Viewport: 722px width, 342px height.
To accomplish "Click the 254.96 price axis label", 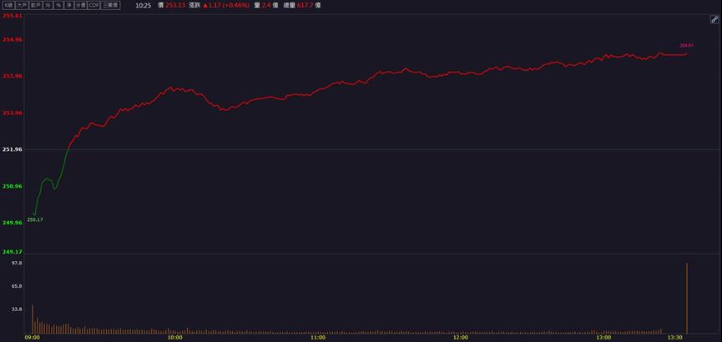I will tap(13, 39).
